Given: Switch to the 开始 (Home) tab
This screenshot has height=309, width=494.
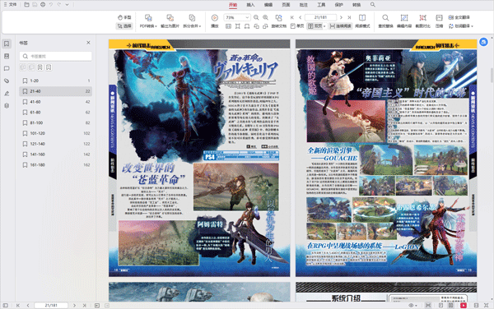Looking at the screenshot, I should (233, 5).
